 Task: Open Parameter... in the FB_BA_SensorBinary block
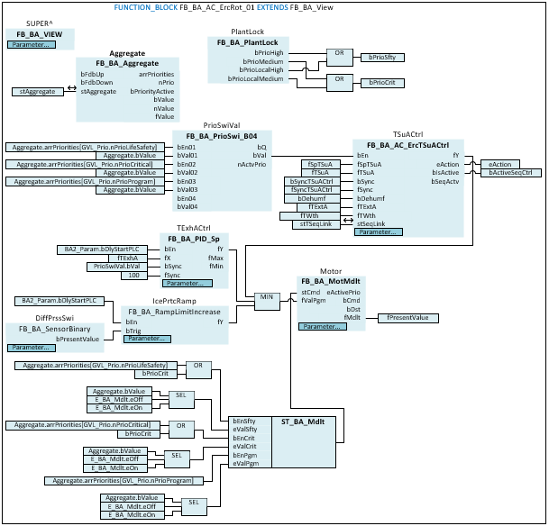coord(32,348)
